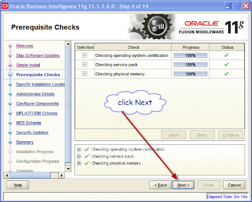The width and height of the screenshot is (252, 202).
Task: Go to the Welcome step
Action: (x=24, y=46)
